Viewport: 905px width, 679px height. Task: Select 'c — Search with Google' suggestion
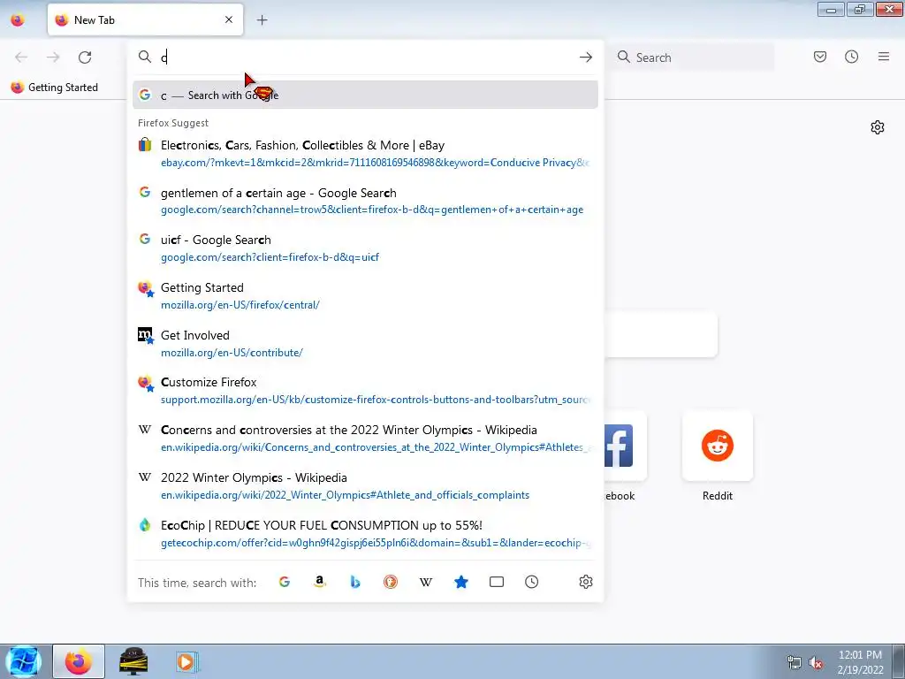point(365,95)
